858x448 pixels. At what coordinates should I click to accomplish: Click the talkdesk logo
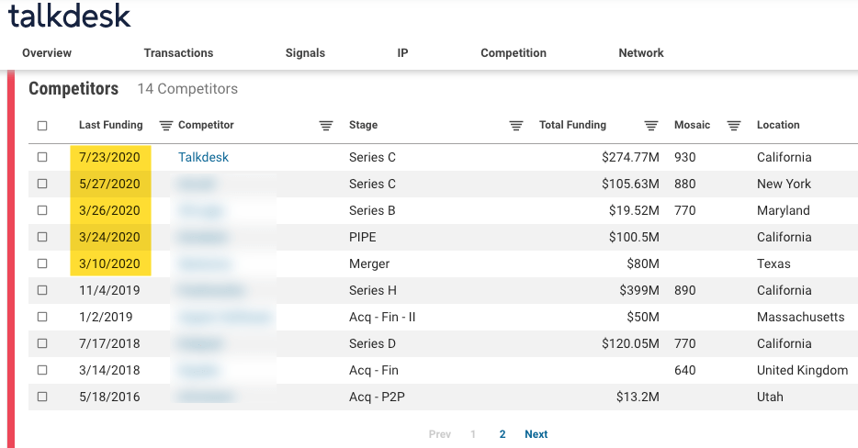[70, 17]
